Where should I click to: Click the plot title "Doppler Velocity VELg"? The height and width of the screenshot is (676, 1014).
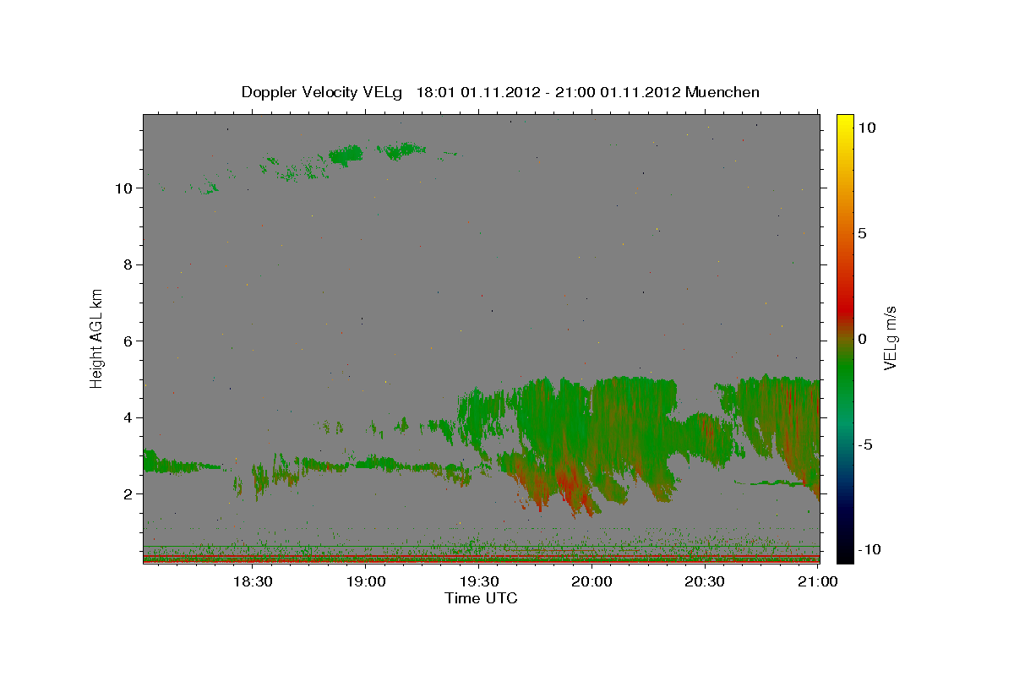point(322,92)
